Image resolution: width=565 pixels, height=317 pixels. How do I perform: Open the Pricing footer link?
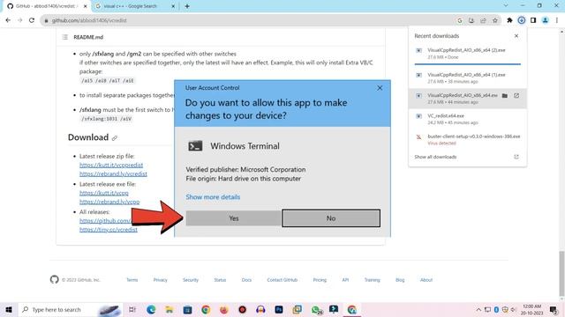click(x=320, y=280)
